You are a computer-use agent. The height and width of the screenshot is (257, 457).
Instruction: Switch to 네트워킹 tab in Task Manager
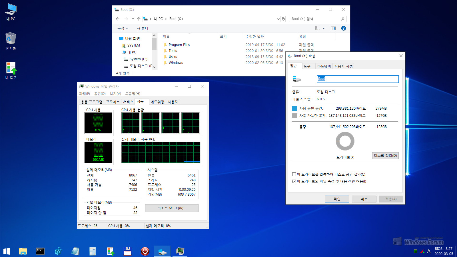pos(157,102)
